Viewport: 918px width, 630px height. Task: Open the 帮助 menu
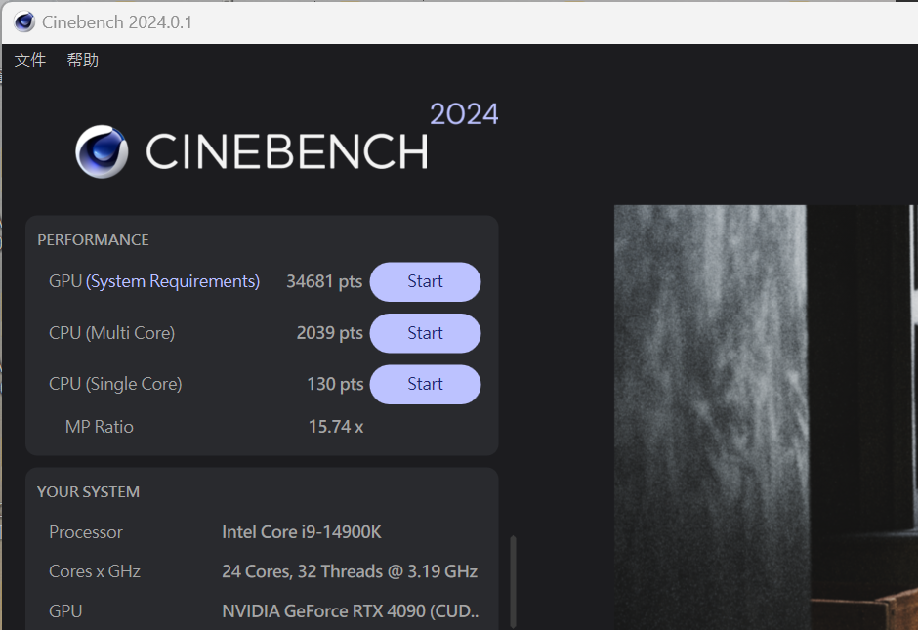click(x=83, y=60)
